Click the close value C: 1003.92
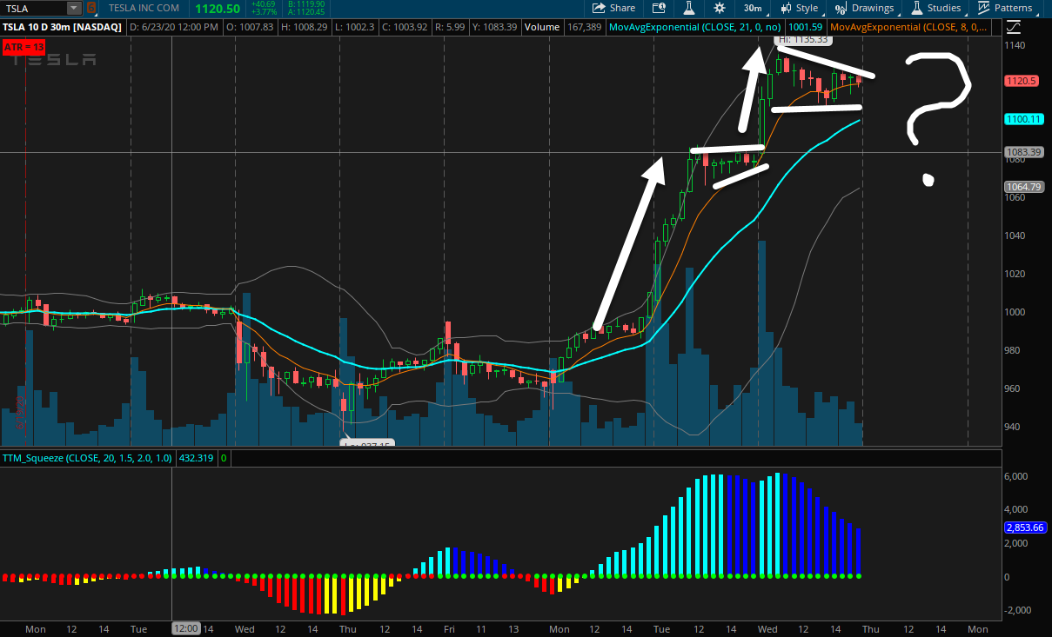Image resolution: width=1052 pixels, height=637 pixels. coord(405,27)
